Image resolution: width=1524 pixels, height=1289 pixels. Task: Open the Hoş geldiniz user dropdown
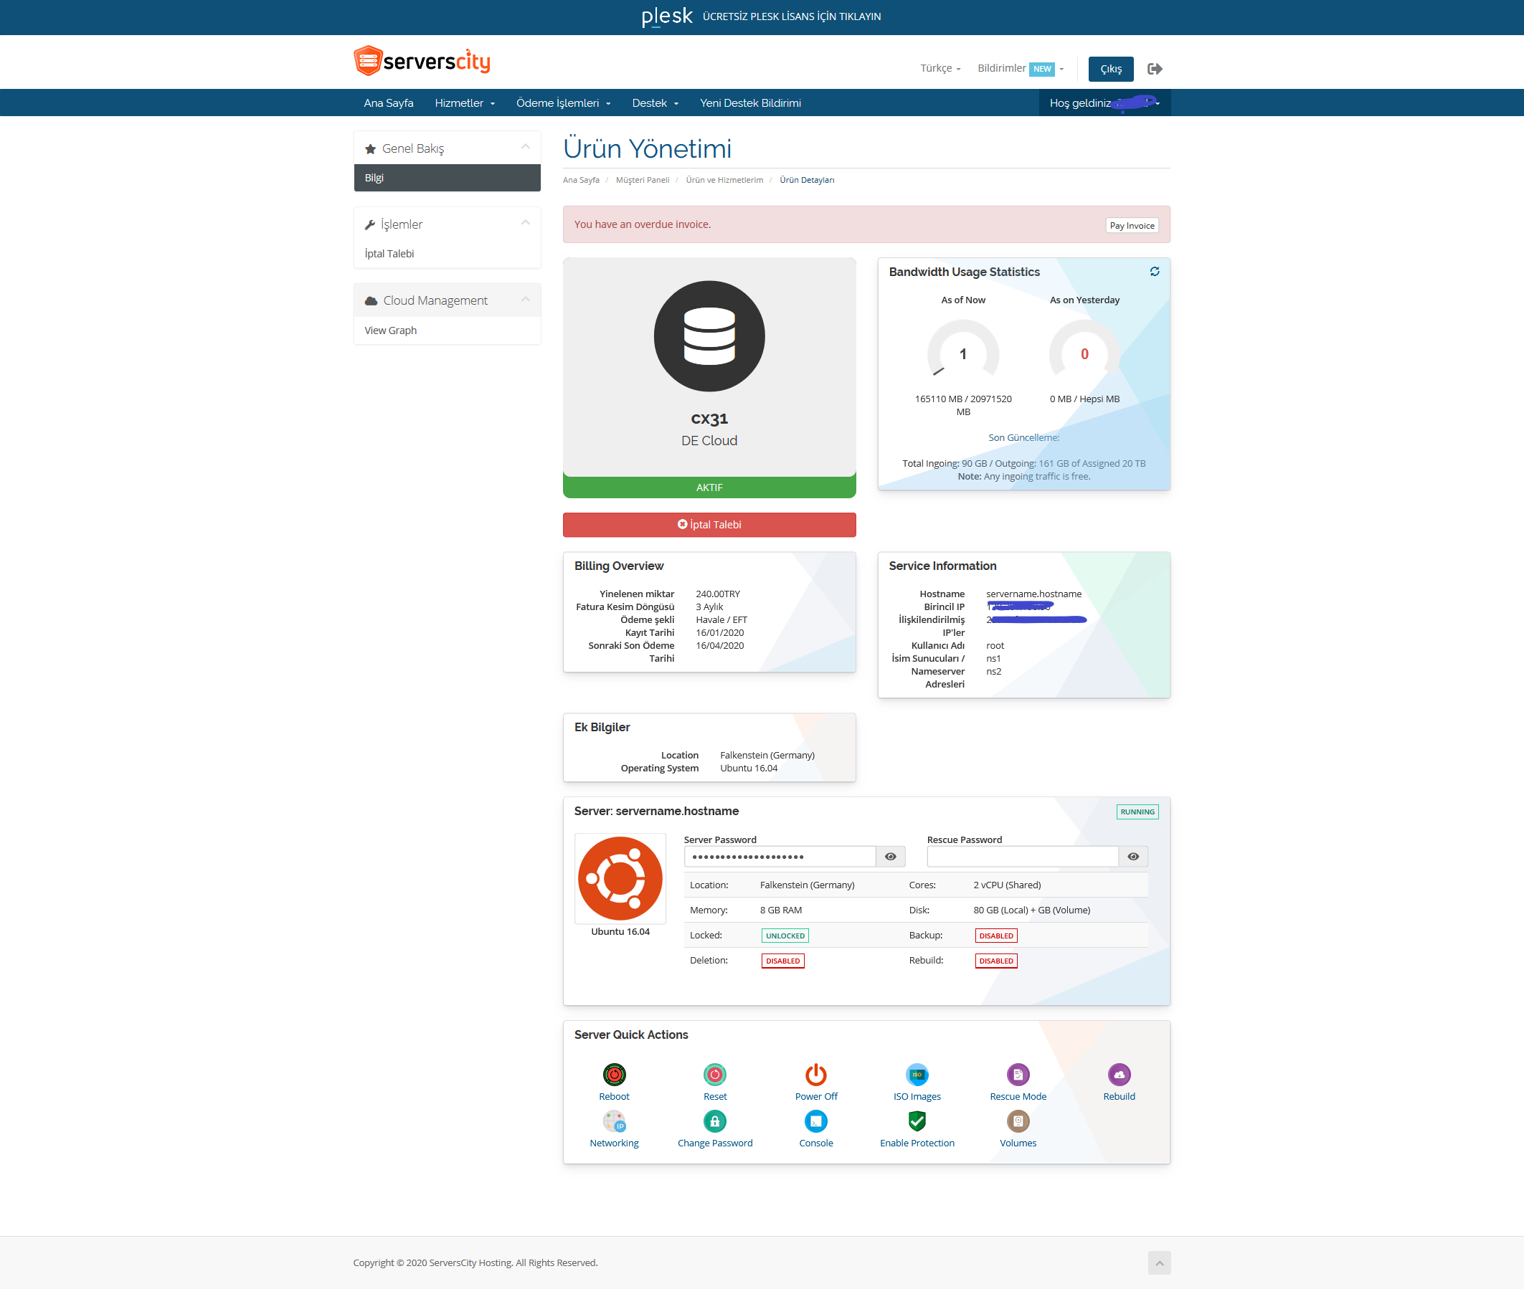(1104, 103)
